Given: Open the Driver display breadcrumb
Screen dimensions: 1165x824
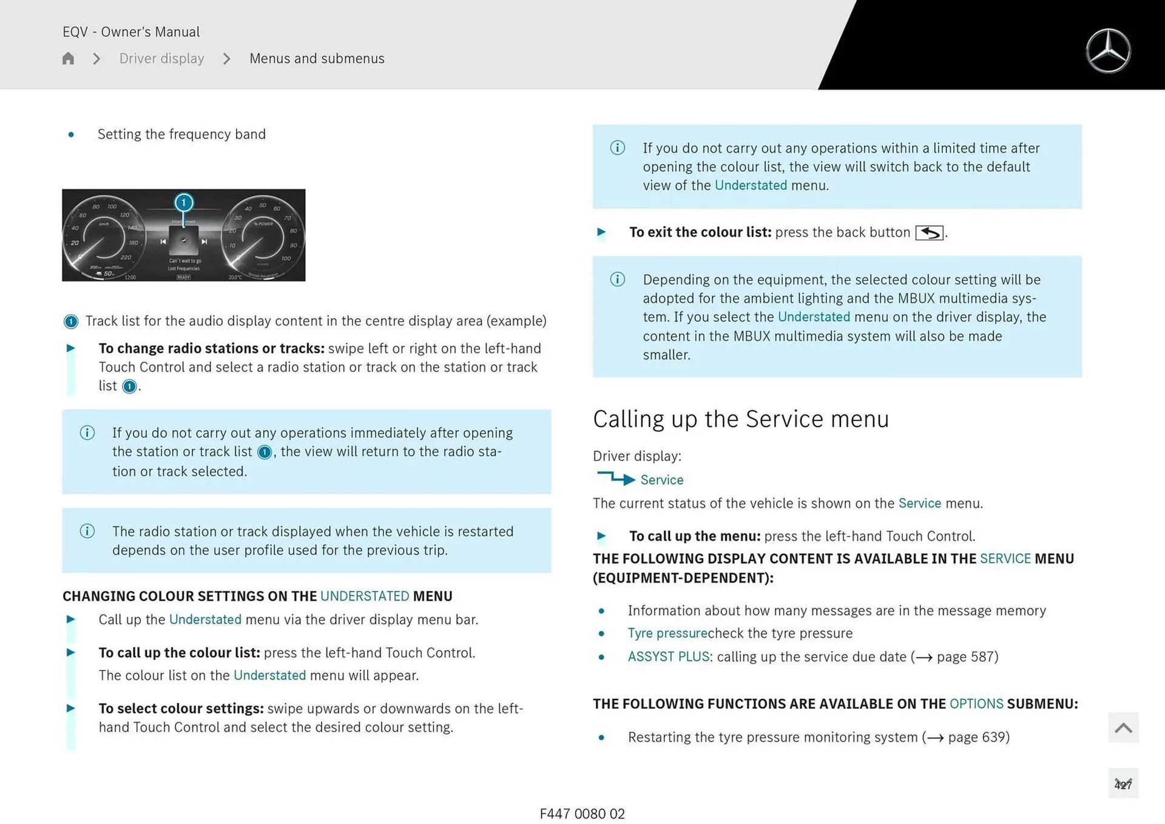Looking at the screenshot, I should click(161, 58).
